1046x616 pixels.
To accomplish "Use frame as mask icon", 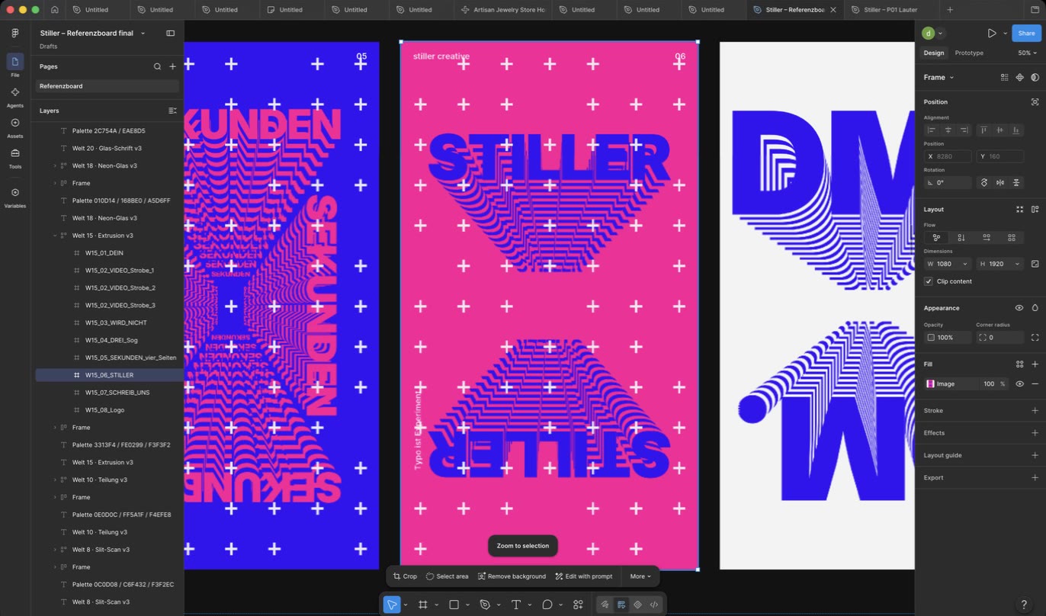I will pyautogui.click(x=1035, y=78).
